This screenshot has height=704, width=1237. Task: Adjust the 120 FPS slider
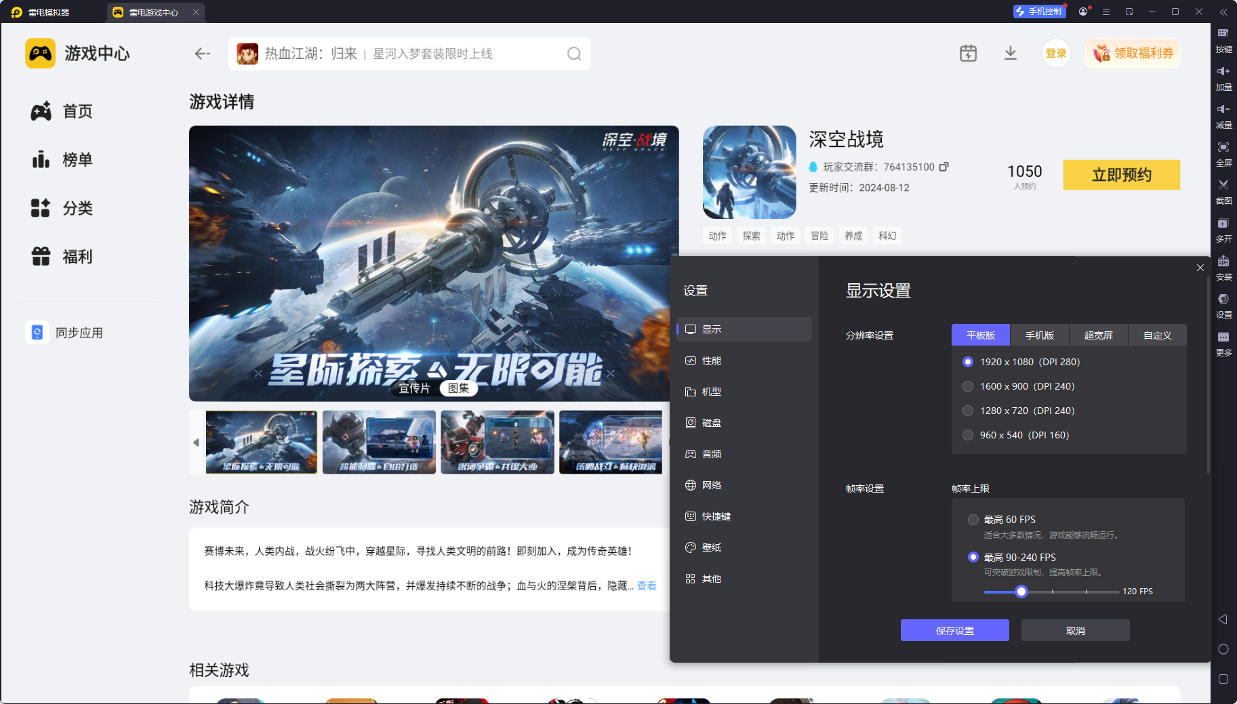(1022, 592)
